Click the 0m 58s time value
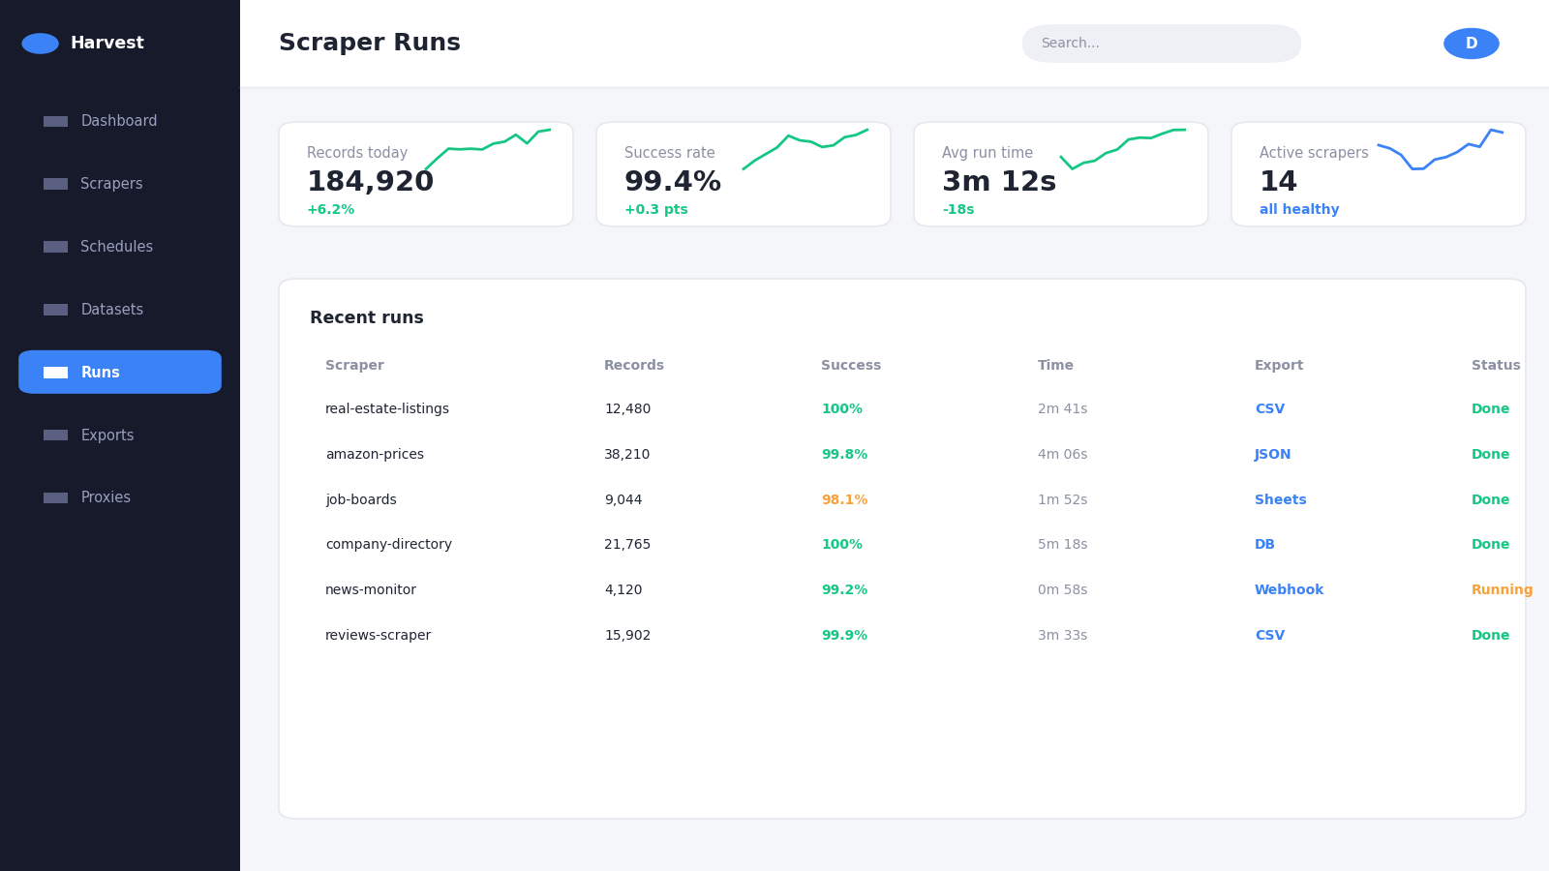This screenshot has height=871, width=1549. click(x=1062, y=590)
